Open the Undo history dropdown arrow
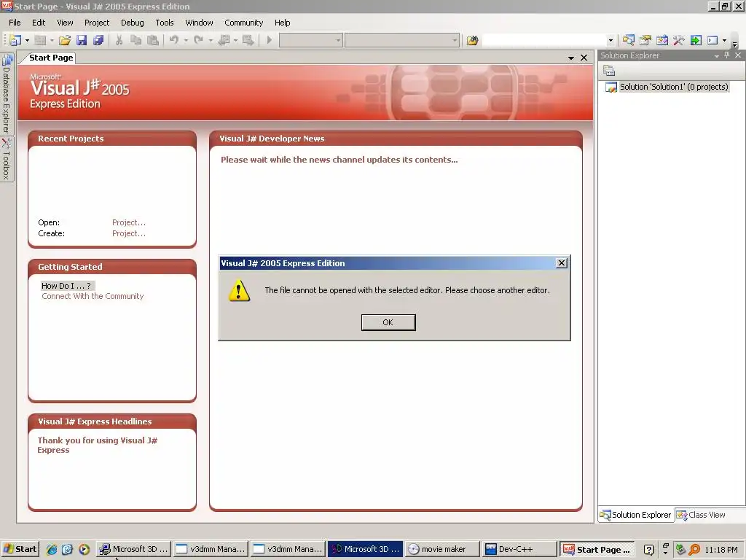The height and width of the screenshot is (560, 746). (186, 41)
